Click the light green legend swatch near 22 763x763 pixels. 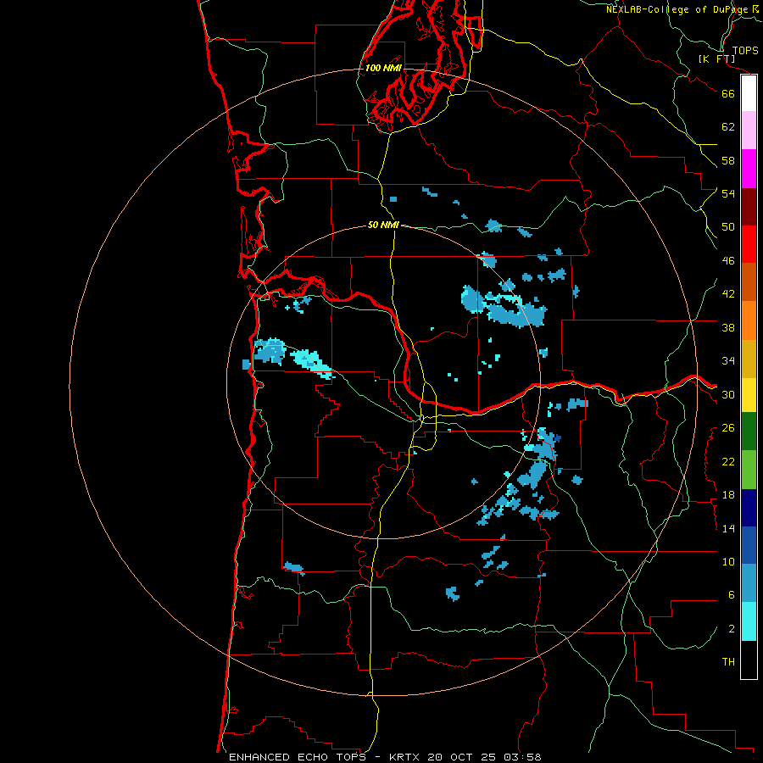[749, 470]
